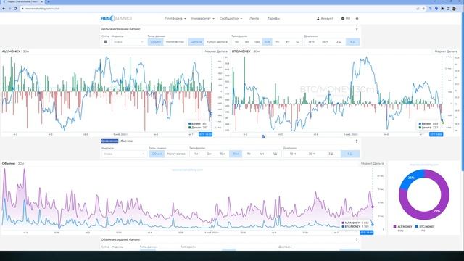Choose 1Д timeframe in delta panel
The height and width of the screenshot is (261, 464).
click(297, 42)
